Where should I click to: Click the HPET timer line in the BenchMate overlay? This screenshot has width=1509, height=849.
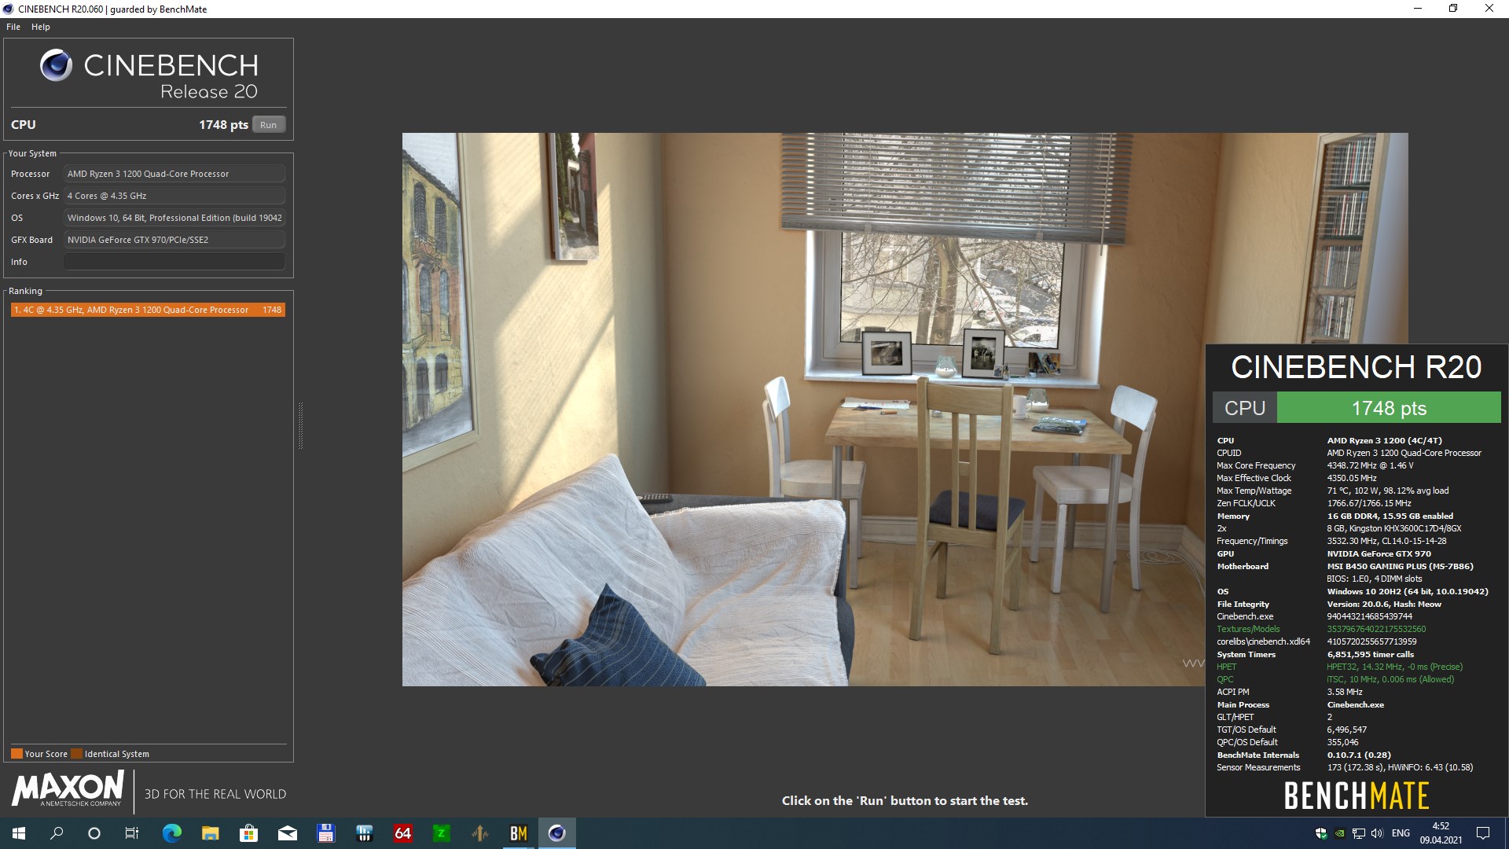[1340, 667]
